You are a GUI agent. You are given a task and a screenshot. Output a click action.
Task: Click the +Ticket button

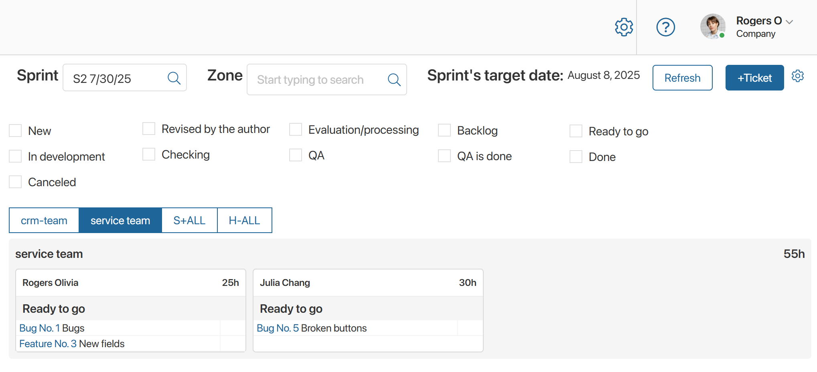pyautogui.click(x=754, y=78)
